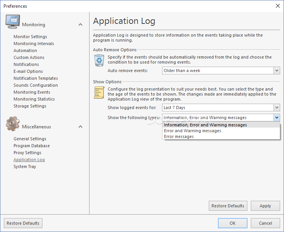Close the Preferences window

pyautogui.click(x=278, y=6)
